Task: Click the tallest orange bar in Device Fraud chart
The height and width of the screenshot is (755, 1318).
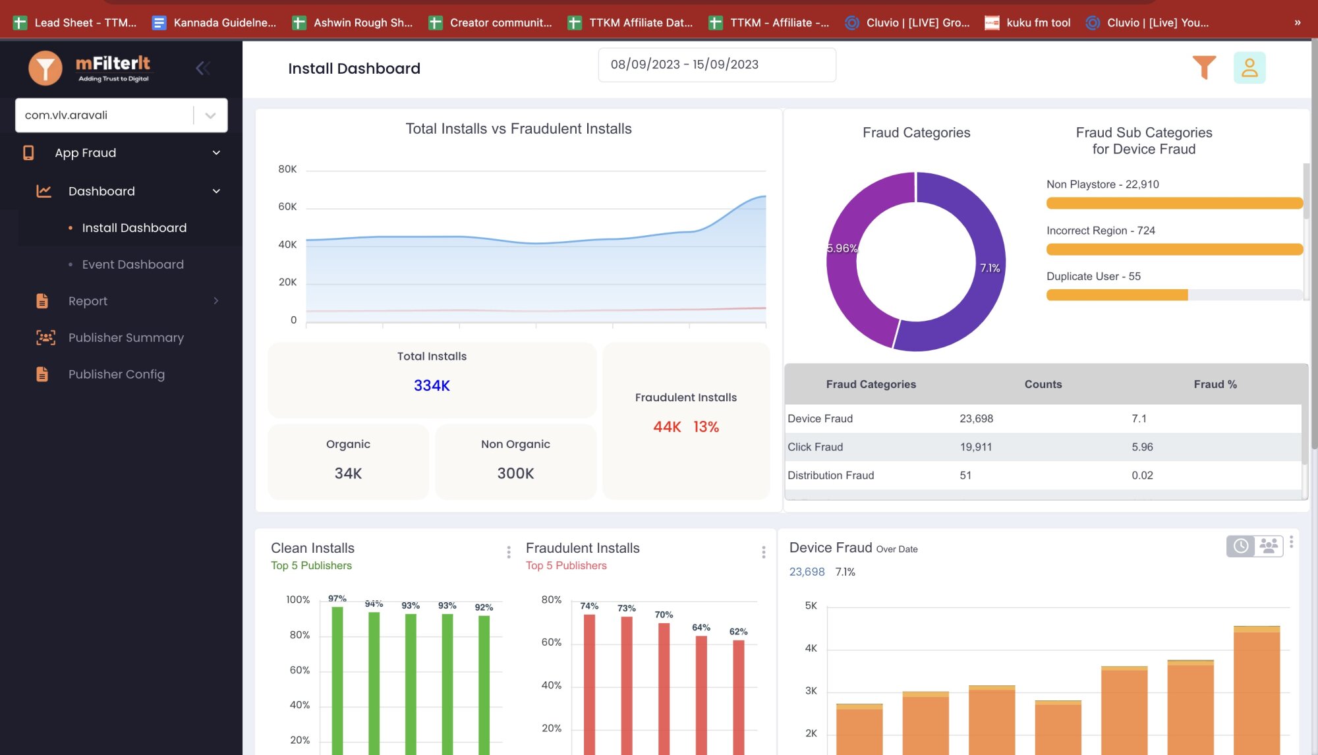Action: [1257, 690]
